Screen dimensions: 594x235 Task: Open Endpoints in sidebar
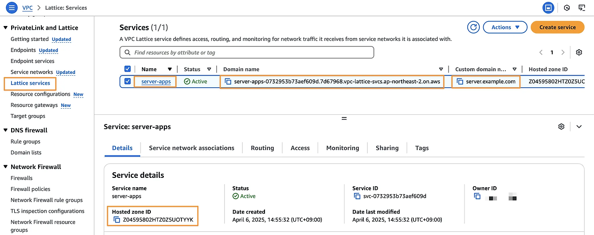[23, 50]
